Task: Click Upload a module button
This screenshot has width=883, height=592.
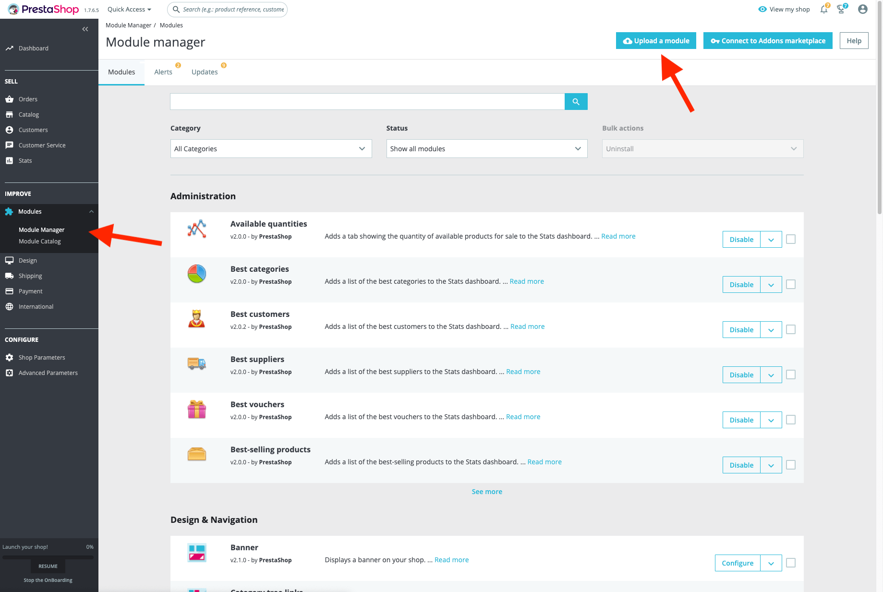Action: [x=656, y=41]
